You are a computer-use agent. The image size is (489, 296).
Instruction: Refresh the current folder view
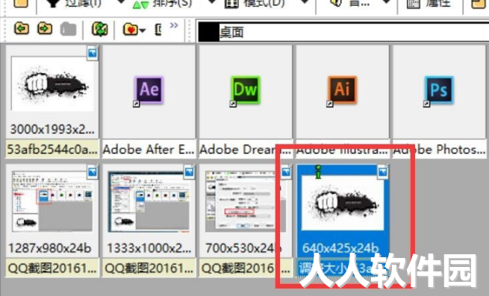pos(100,29)
